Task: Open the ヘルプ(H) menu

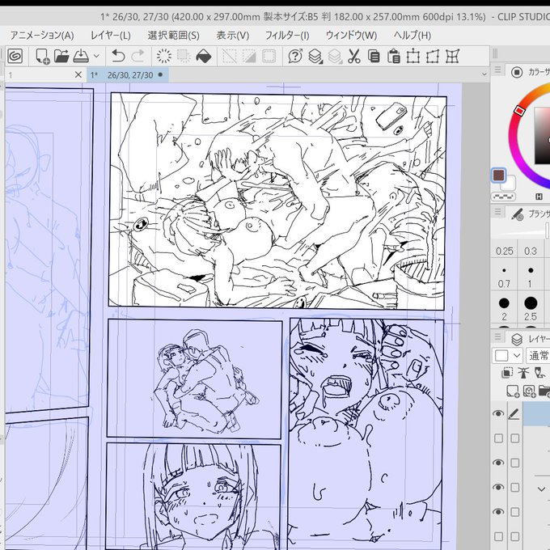Action: 412,36
